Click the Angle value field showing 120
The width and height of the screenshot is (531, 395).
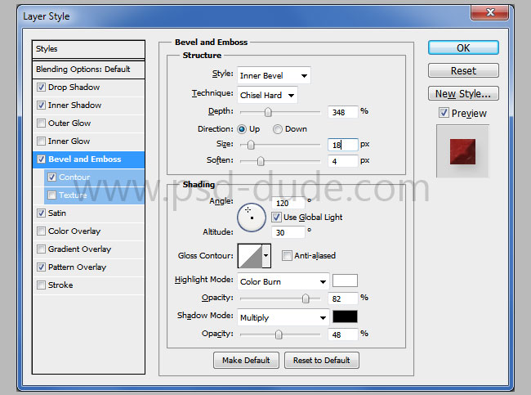(288, 203)
